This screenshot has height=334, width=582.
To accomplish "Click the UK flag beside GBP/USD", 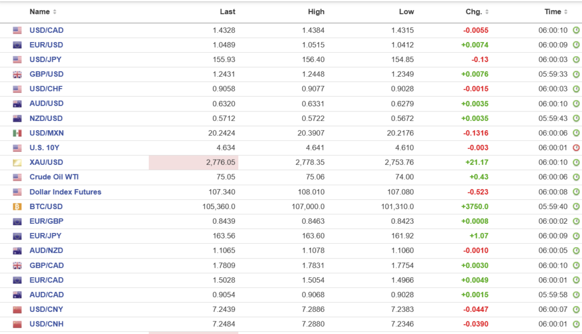I will click(17, 74).
